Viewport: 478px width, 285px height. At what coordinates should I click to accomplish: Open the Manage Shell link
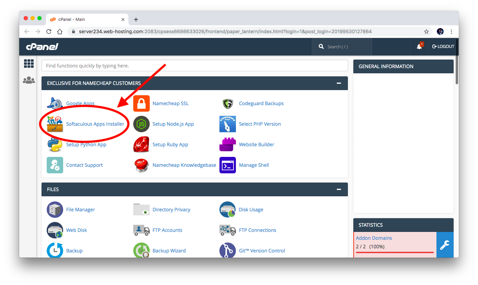tap(254, 165)
